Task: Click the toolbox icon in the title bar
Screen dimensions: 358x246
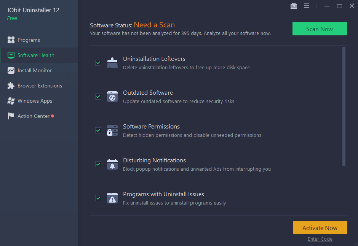Action: [x=294, y=6]
